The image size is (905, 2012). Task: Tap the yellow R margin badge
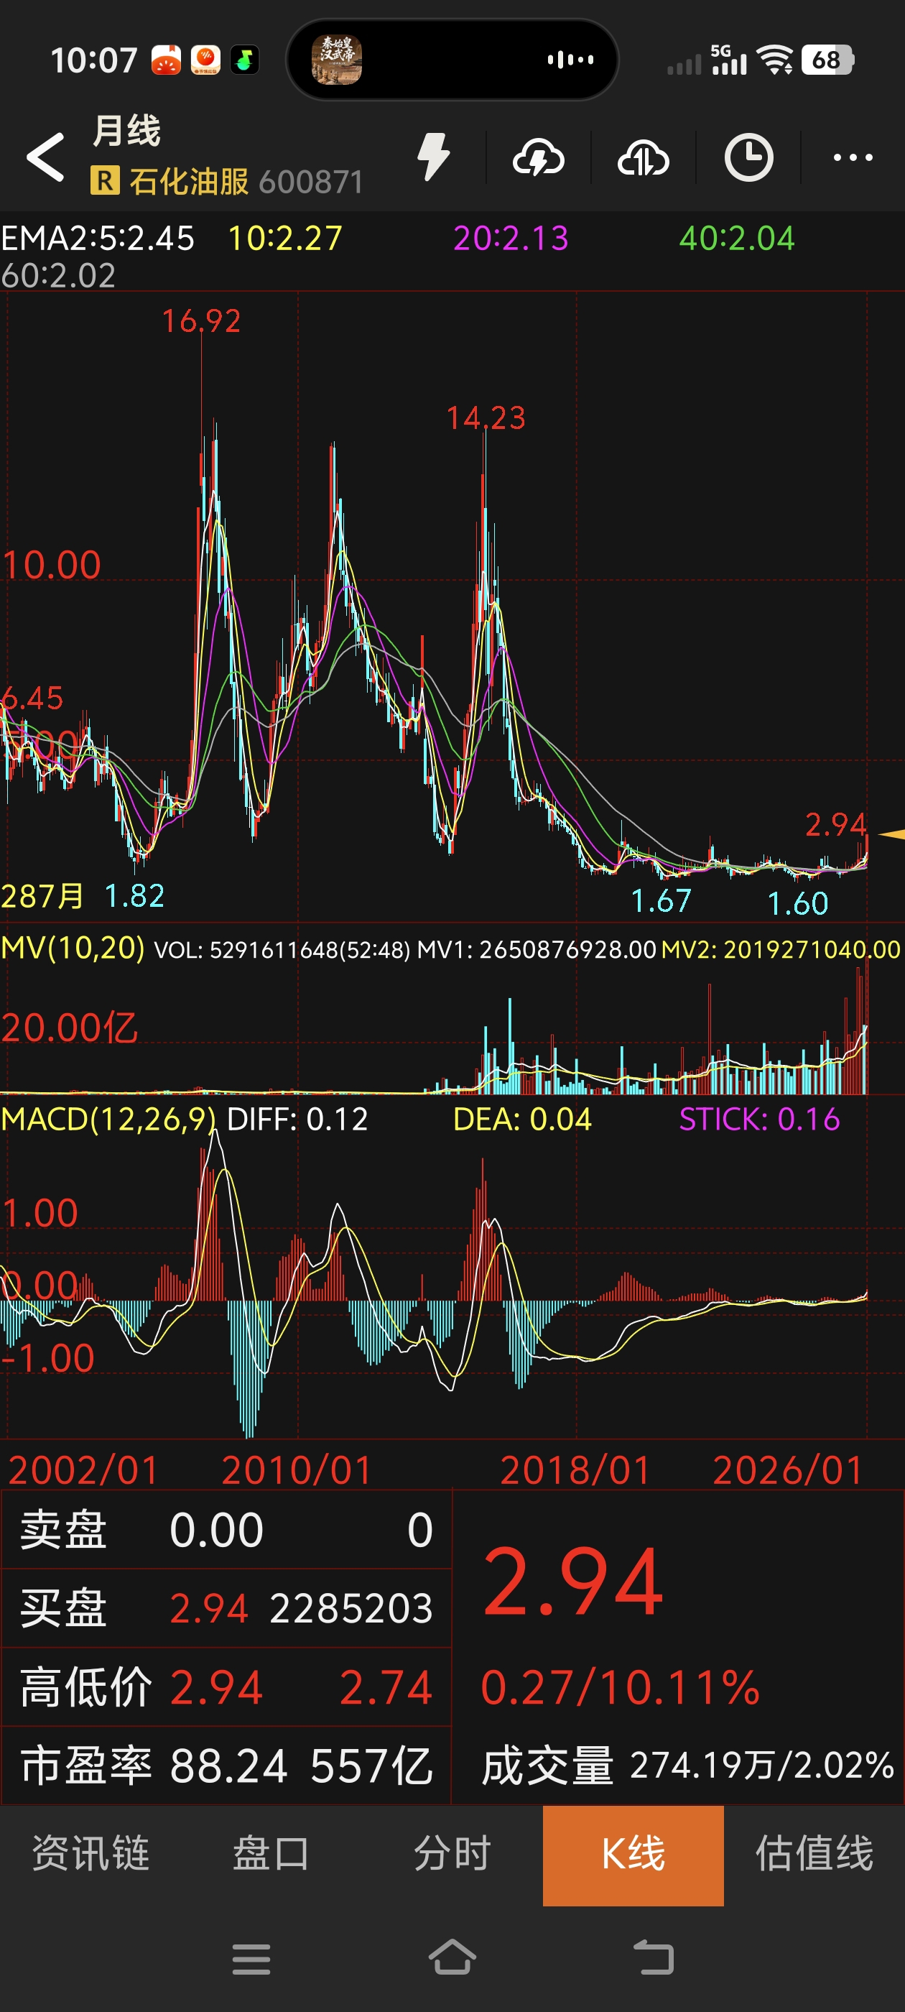click(x=105, y=180)
